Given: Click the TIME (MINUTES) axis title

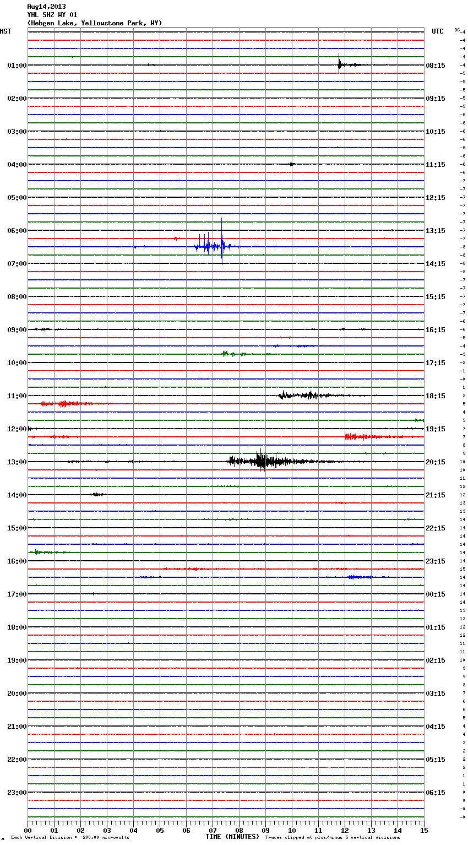Looking at the screenshot, I should point(232,837).
